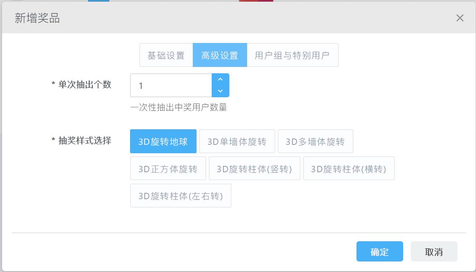Confirm with the 确定 button
Viewport: 476px width, 272px height.
(x=380, y=251)
